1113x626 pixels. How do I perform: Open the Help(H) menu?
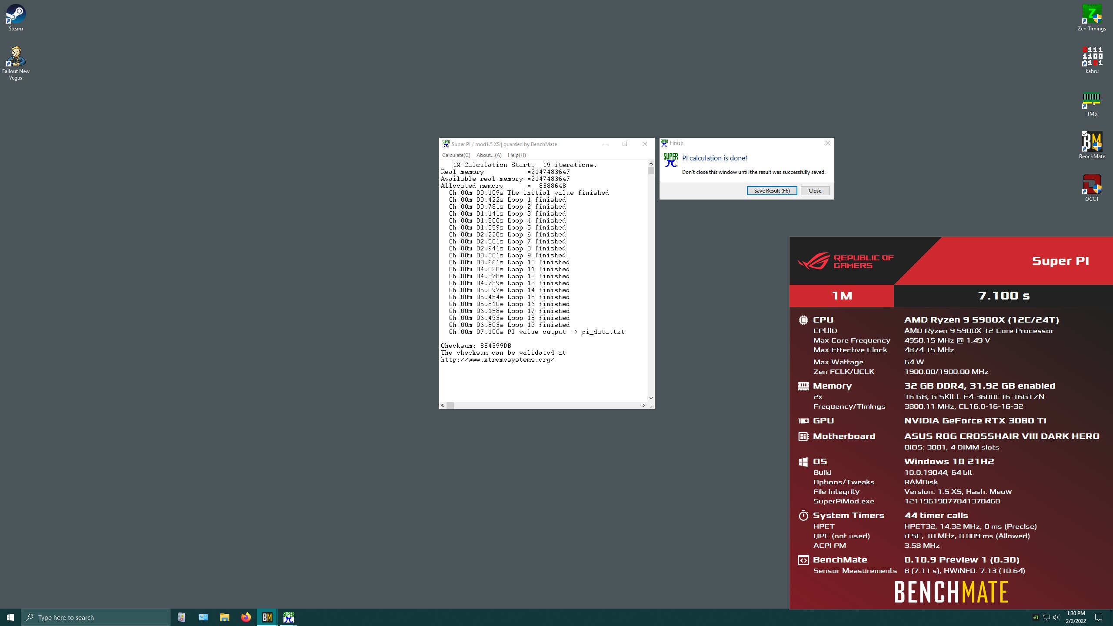pos(517,155)
